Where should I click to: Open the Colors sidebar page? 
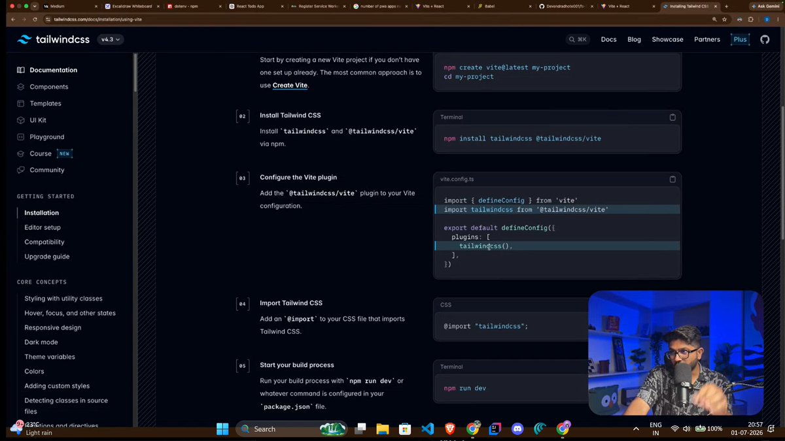point(34,371)
